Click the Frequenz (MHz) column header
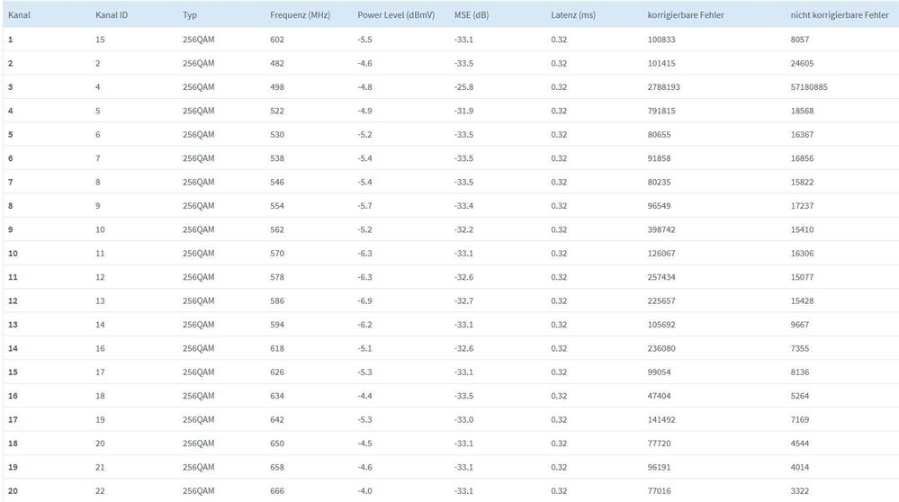The width and height of the screenshot is (899, 502). pos(301,15)
